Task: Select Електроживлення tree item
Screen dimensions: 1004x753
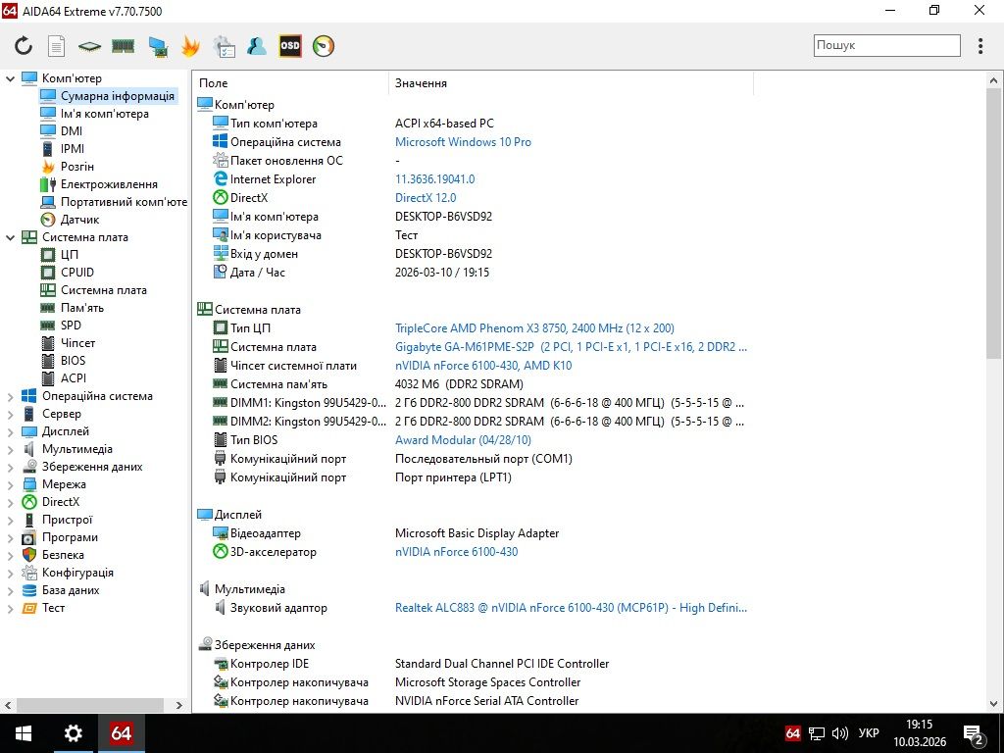Action: (109, 184)
